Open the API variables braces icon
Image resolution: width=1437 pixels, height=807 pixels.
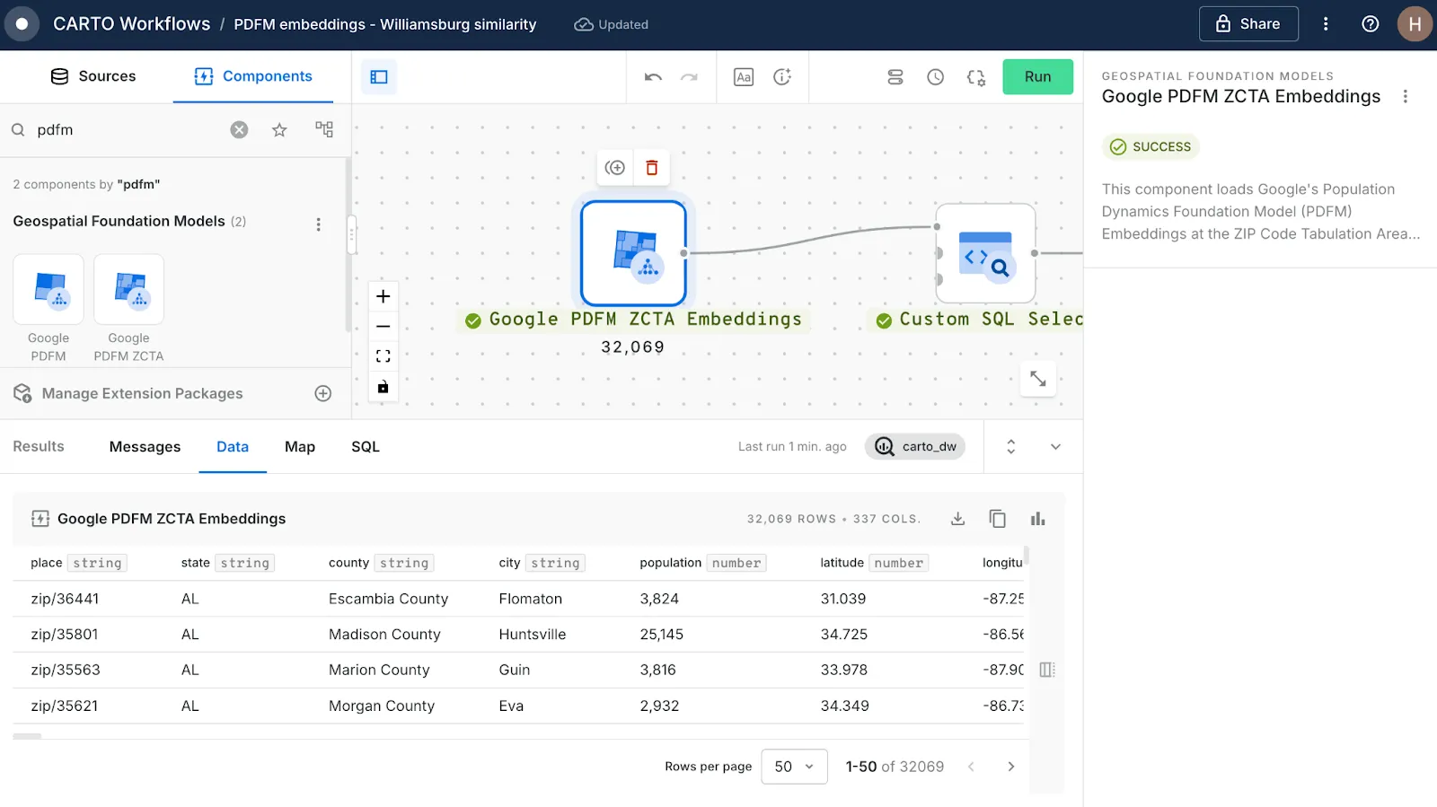[x=976, y=77]
